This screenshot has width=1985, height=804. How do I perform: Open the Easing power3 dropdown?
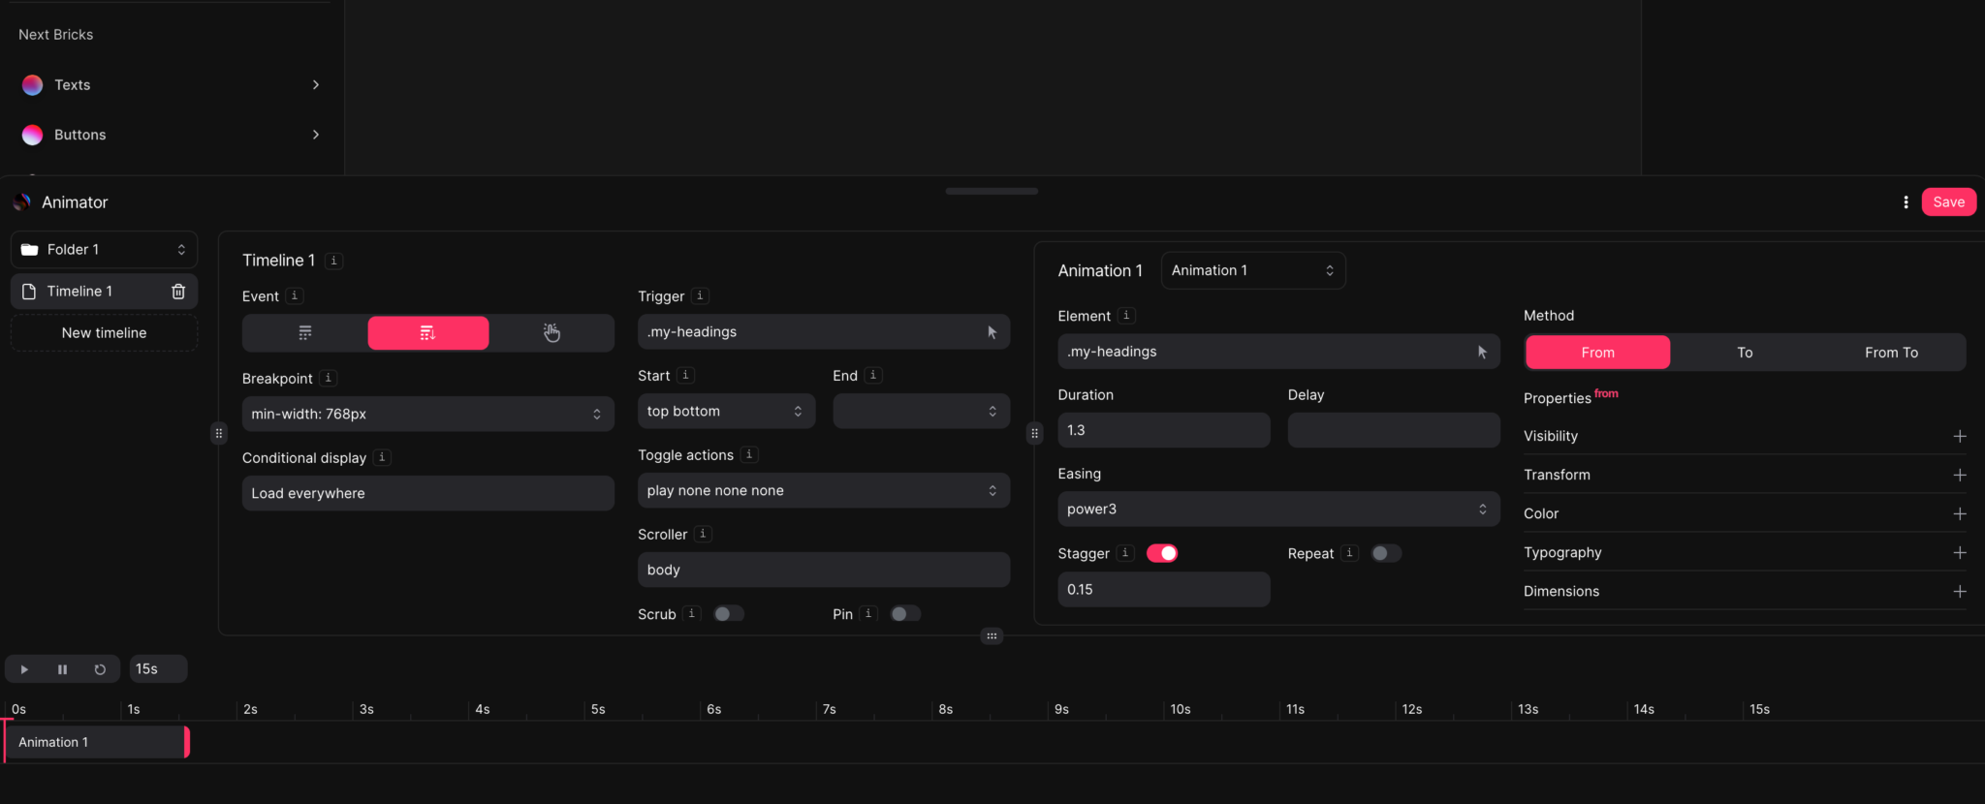[x=1277, y=510]
